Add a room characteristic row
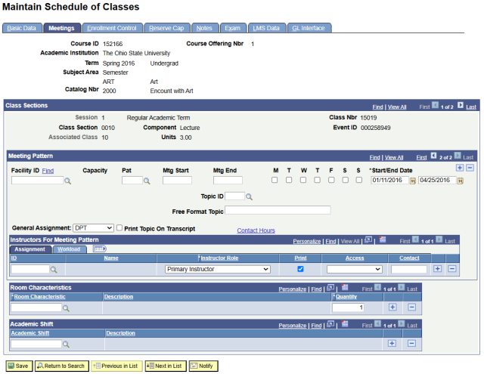The height and width of the screenshot is (374, 484). [392, 307]
